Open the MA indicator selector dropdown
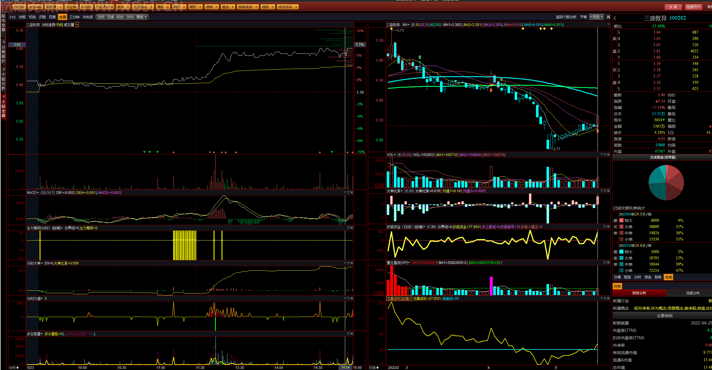The width and height of the screenshot is (712, 370). pos(406,25)
